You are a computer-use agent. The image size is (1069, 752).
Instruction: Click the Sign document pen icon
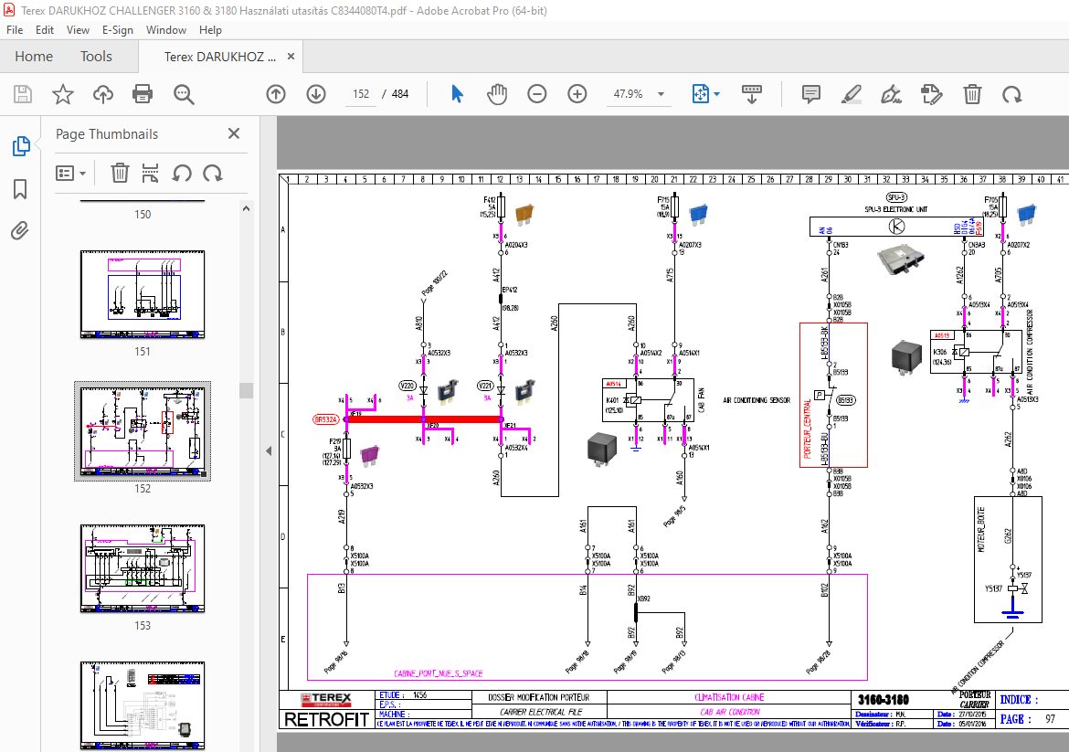click(891, 94)
